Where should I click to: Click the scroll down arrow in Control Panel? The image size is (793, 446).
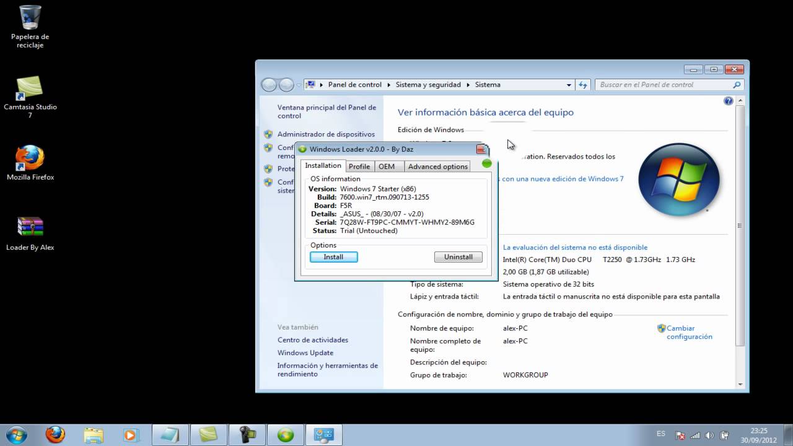739,385
